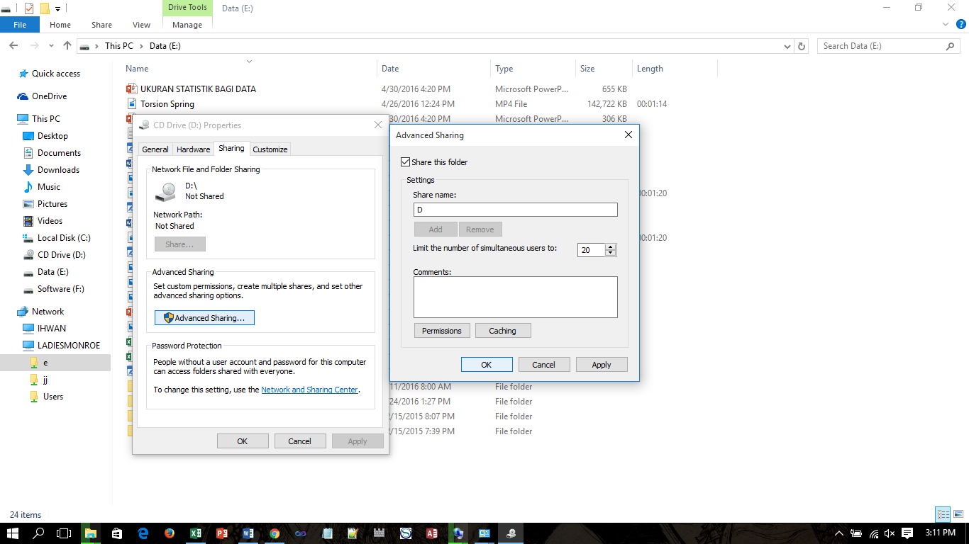The width and height of the screenshot is (969, 544).
Task: Open the jj shared folder
Action: (x=45, y=380)
